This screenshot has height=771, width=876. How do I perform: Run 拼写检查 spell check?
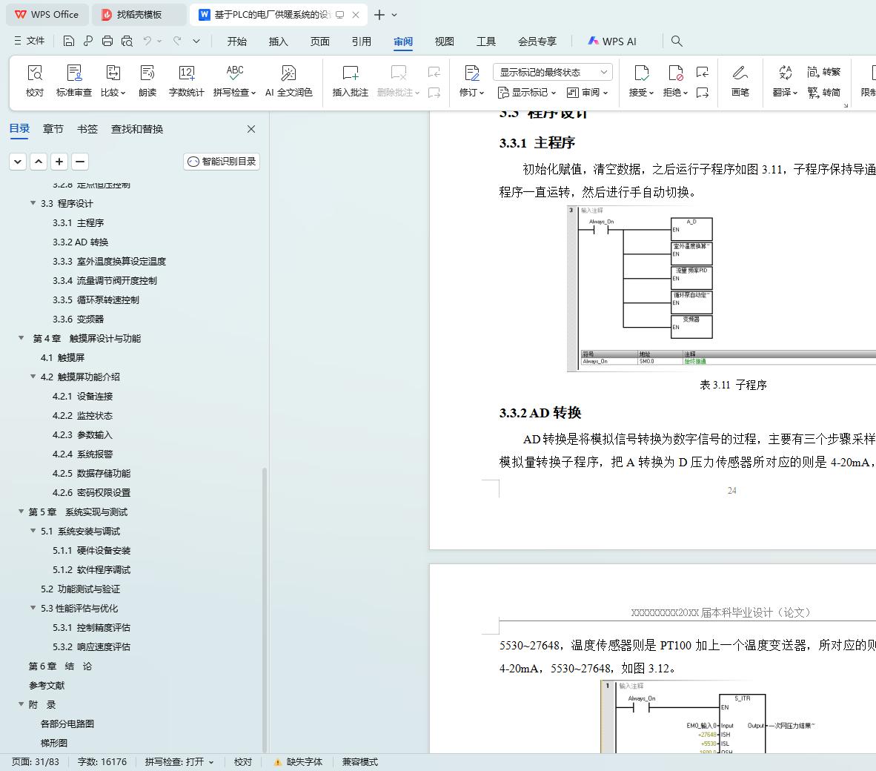point(234,81)
